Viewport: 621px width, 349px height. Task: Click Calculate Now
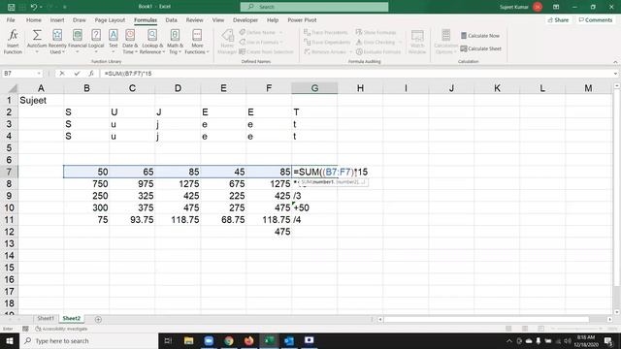[480, 36]
